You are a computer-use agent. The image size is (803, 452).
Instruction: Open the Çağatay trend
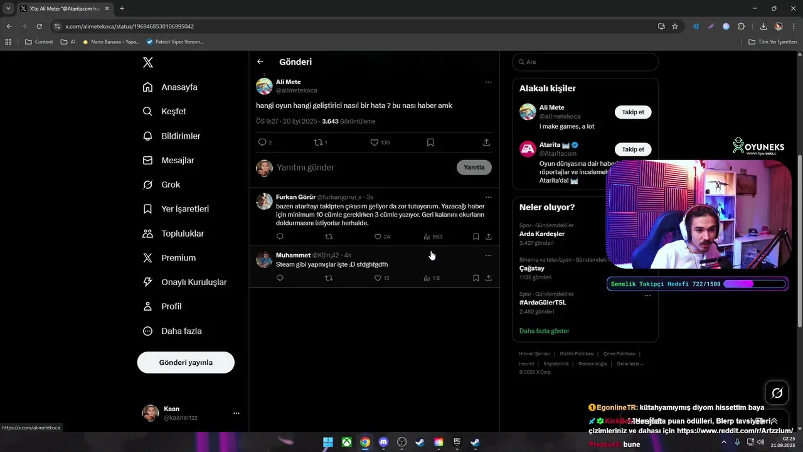coord(531,268)
